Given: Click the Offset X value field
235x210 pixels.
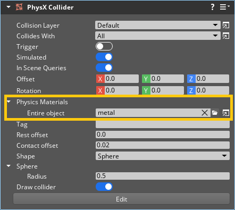Looking at the screenshot, I should [122, 79].
